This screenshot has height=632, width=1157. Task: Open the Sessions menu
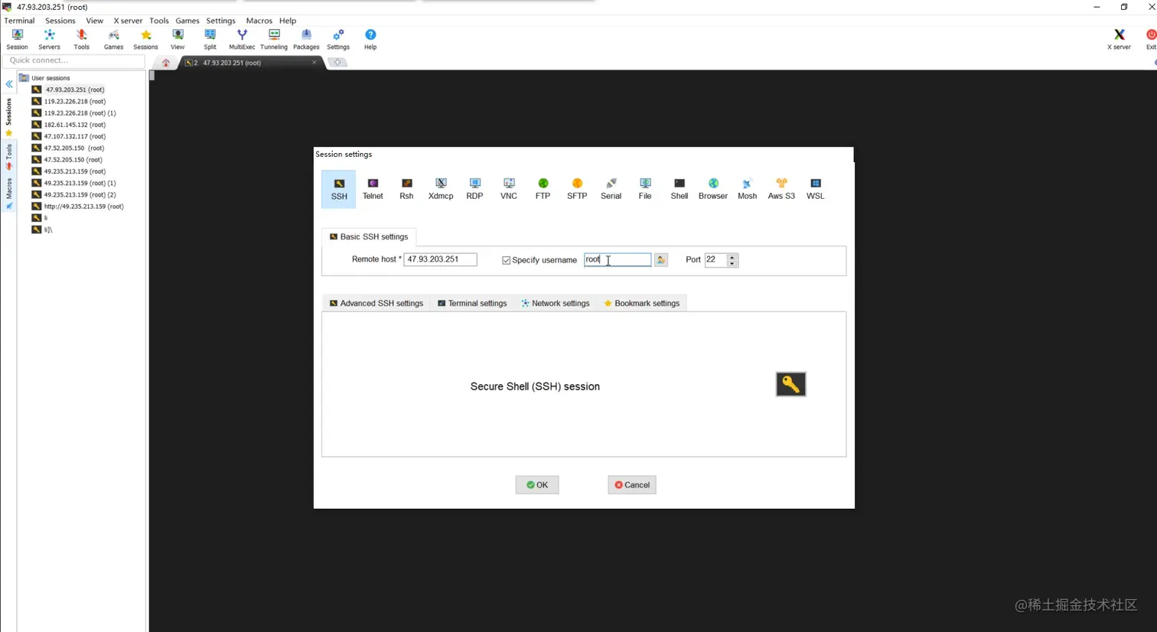click(x=60, y=21)
